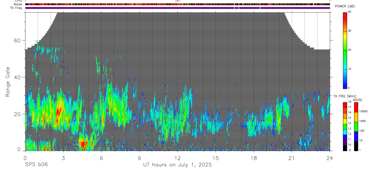Click the UT hours on July 1, 2025 caption
Viewport: 371px width, 171px height.
pos(177,165)
